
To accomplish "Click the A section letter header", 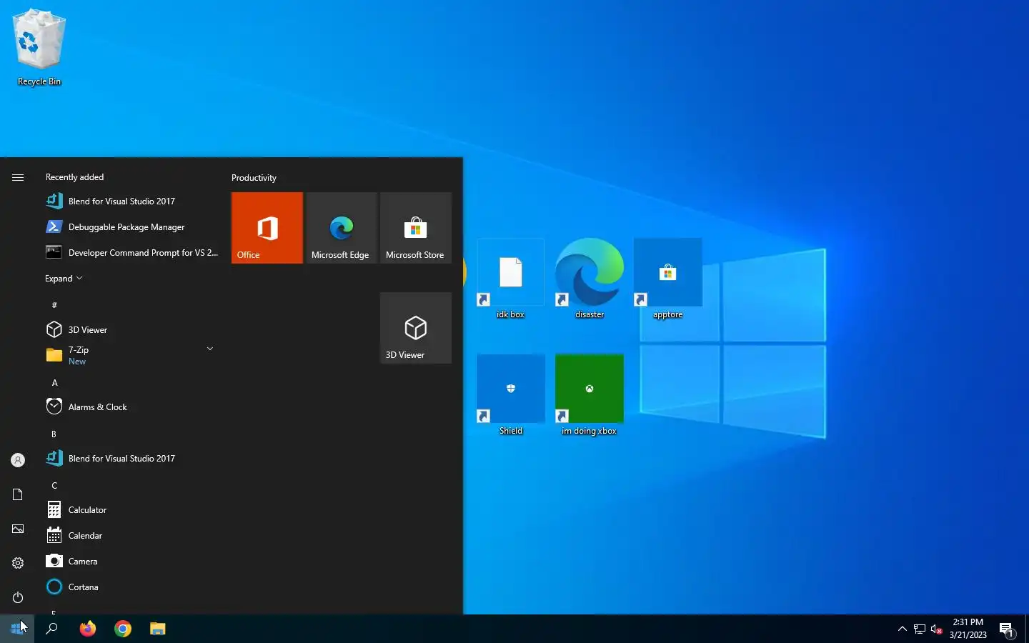I will [54, 383].
